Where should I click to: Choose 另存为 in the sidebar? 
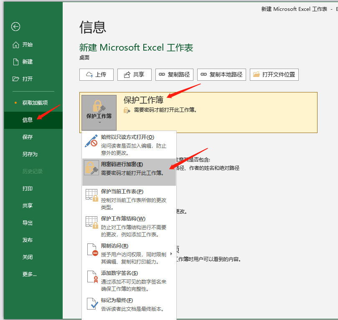point(33,154)
